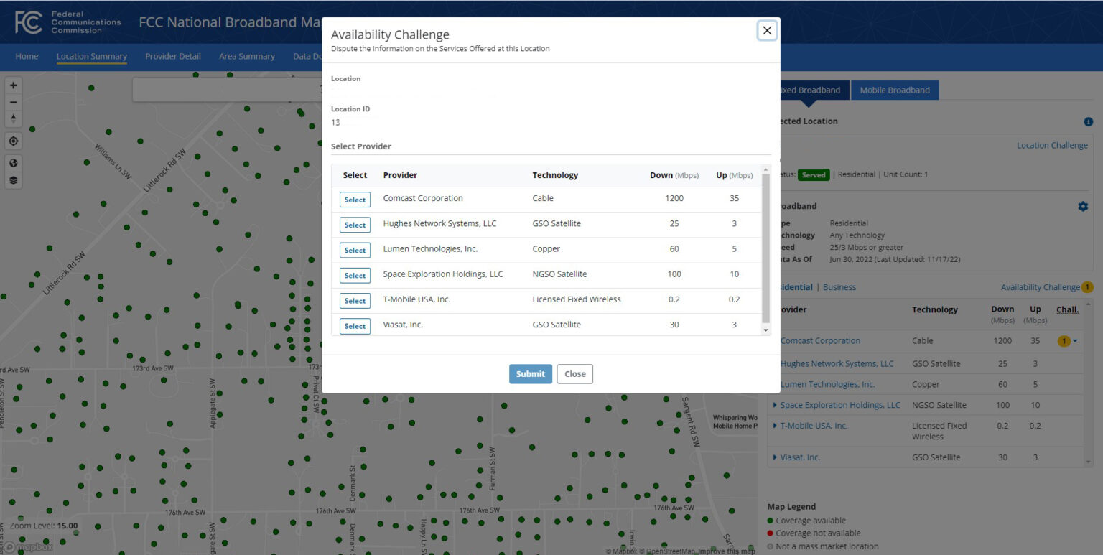The width and height of the screenshot is (1103, 555).
Task: Open the Location Summary menu item
Action: click(92, 56)
